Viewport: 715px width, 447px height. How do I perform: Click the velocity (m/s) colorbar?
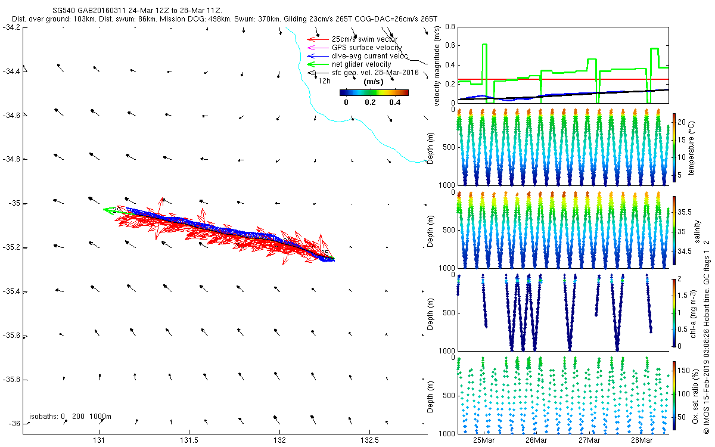[374, 92]
